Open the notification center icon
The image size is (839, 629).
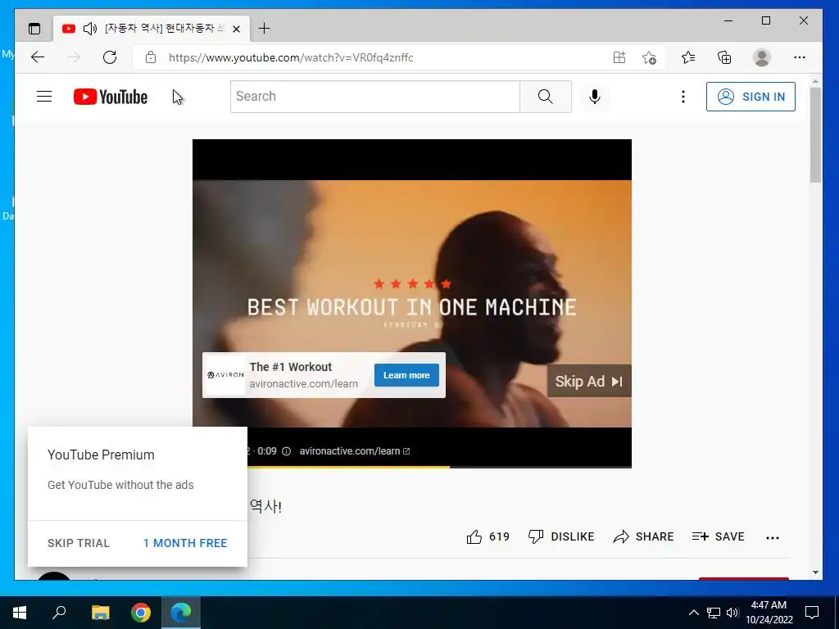click(812, 613)
